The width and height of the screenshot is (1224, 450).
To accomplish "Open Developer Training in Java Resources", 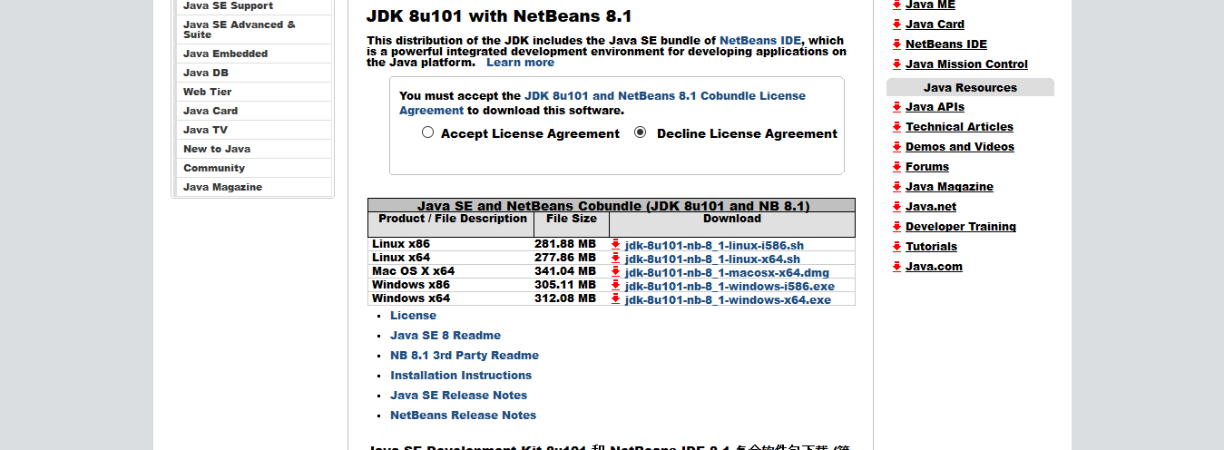I will pyautogui.click(x=960, y=227).
